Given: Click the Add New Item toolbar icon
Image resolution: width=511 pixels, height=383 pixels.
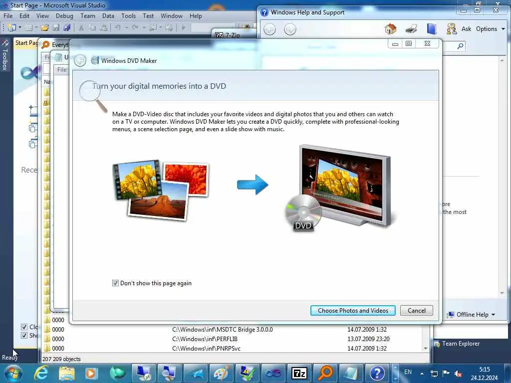Looking at the screenshot, I should pyautogui.click(x=28, y=28).
